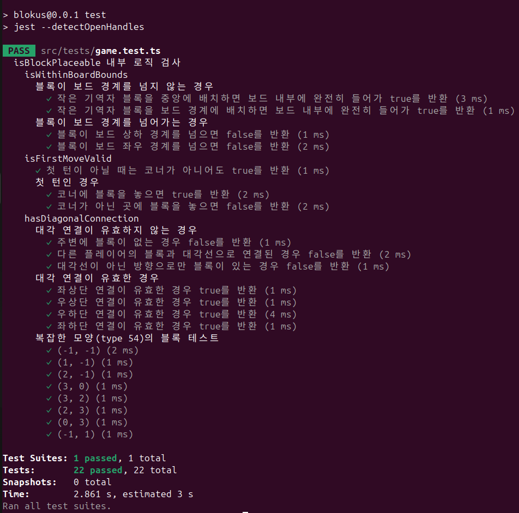
Task: Click the '다른 플레이어의 블록과 대각선으로' test row
Action: [x=229, y=254]
